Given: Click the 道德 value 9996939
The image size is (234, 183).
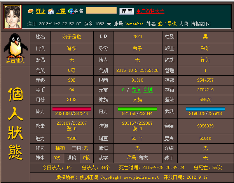Looking at the screenshot, I should tap(205, 126).
